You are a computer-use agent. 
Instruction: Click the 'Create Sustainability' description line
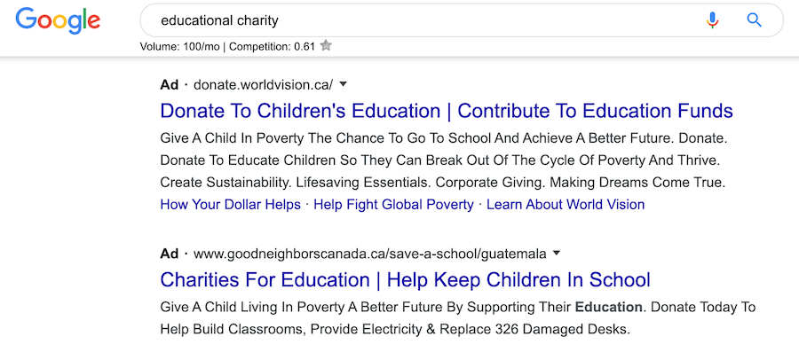442,182
